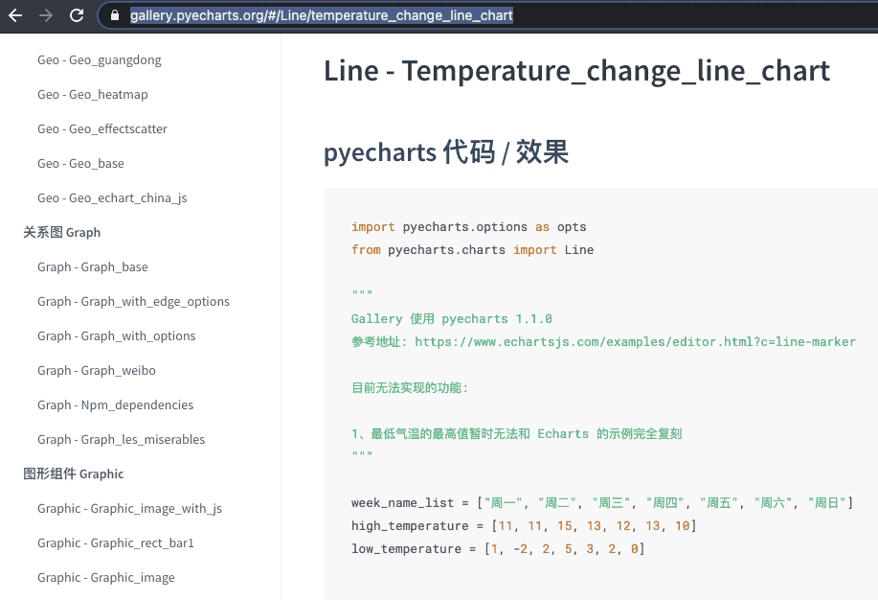Open the Geo - Geo_base page
The height and width of the screenshot is (600, 878).
click(x=80, y=164)
